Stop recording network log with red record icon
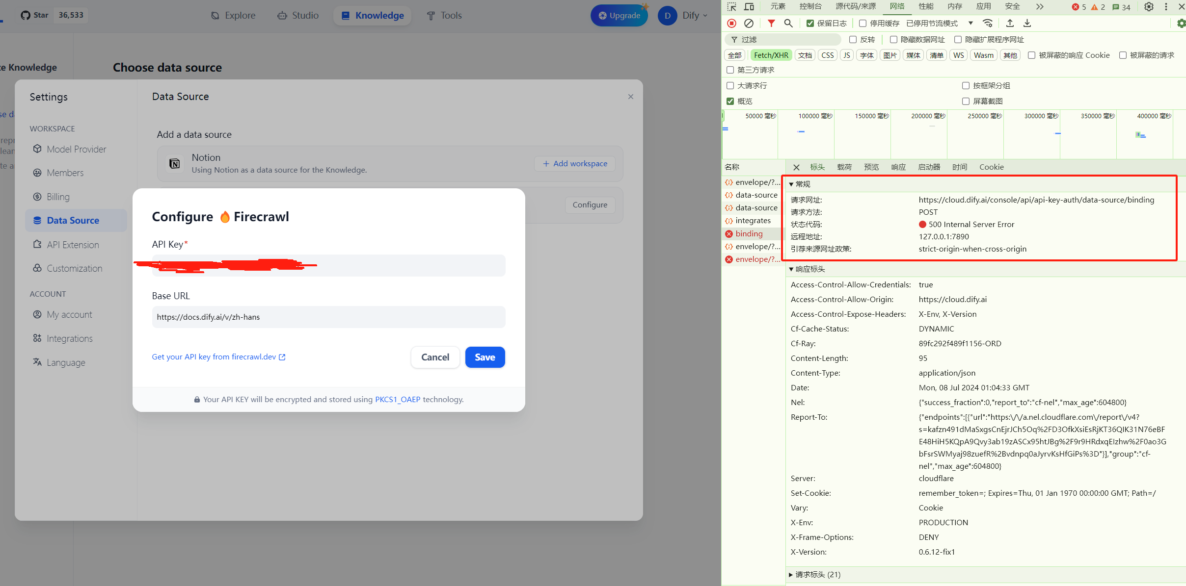Viewport: 1186px width, 586px height. click(x=731, y=23)
